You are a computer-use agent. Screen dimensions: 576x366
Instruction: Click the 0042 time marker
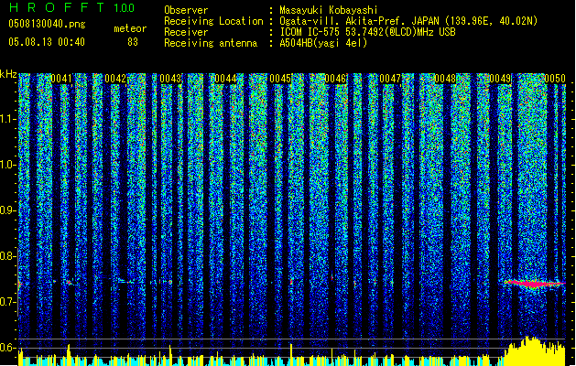(x=115, y=79)
